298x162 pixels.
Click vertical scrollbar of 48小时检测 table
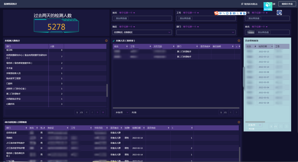pos(240,154)
